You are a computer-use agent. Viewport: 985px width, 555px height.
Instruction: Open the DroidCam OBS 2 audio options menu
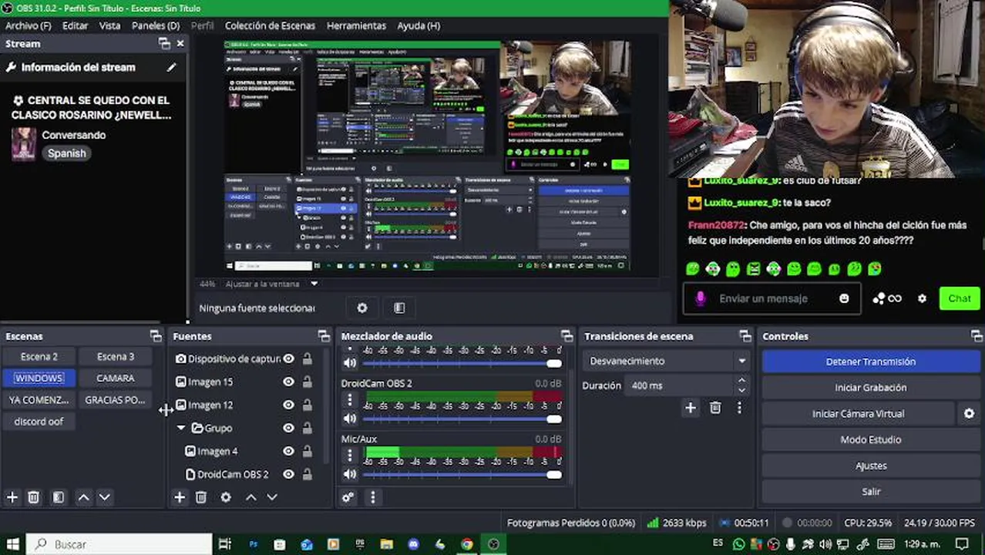(350, 399)
